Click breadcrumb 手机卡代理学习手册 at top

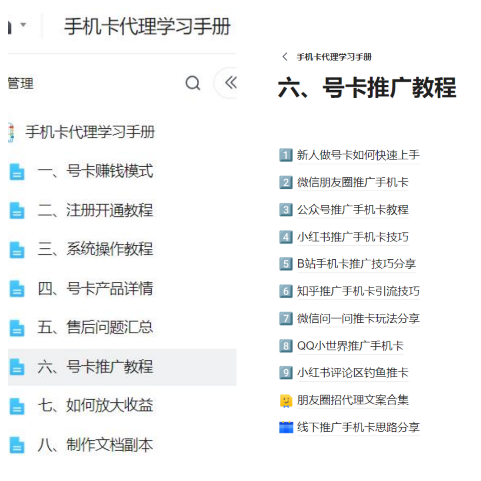334,57
